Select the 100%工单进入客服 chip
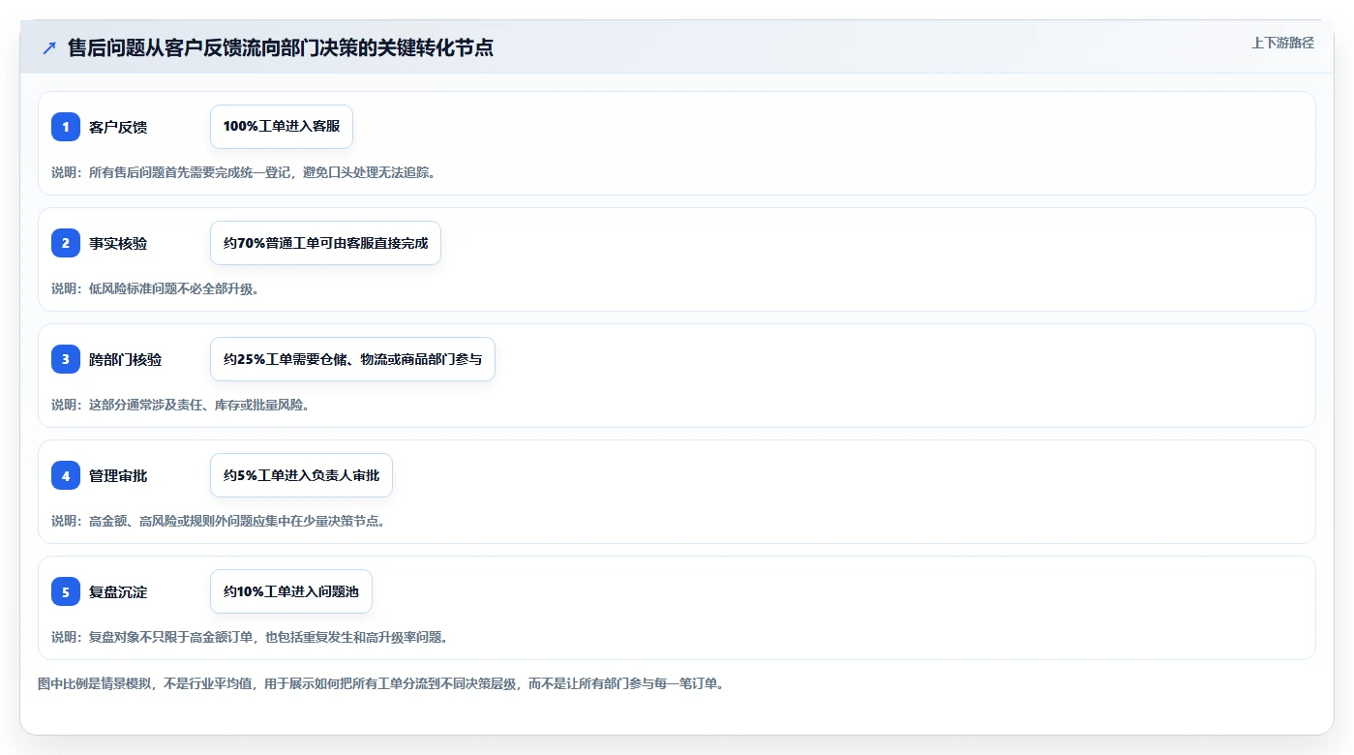Image resolution: width=1354 pixels, height=755 pixels. tap(282, 127)
